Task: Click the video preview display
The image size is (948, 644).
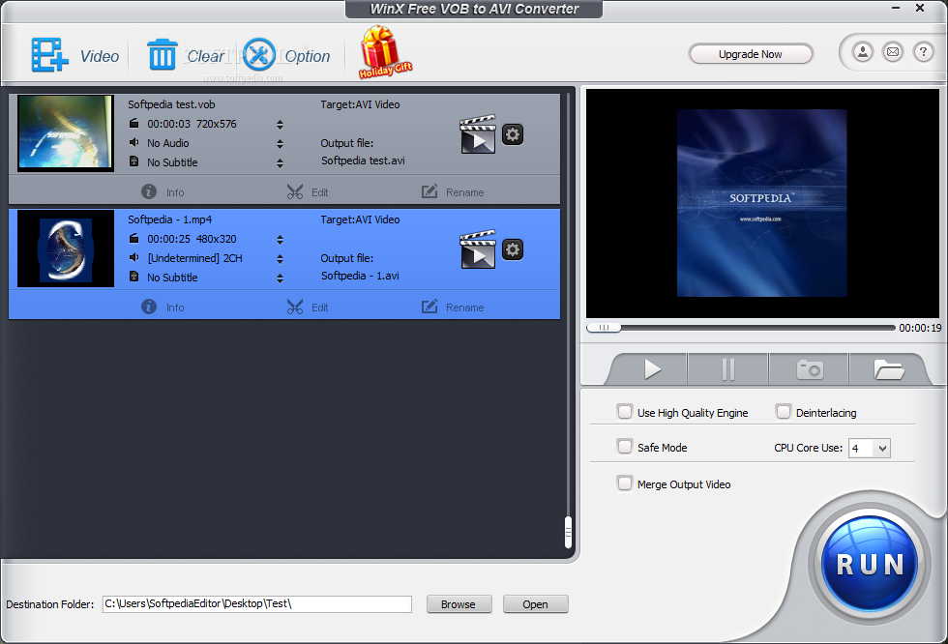Action: [762, 203]
